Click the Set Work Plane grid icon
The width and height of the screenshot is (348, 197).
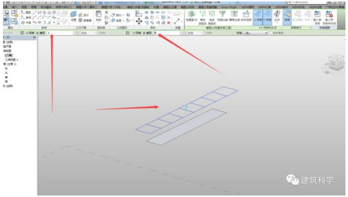point(73,16)
